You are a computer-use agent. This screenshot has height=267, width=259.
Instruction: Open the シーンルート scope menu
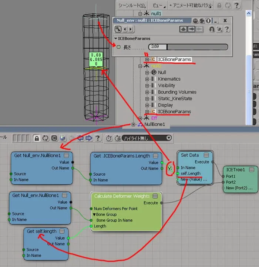click(x=132, y=6)
